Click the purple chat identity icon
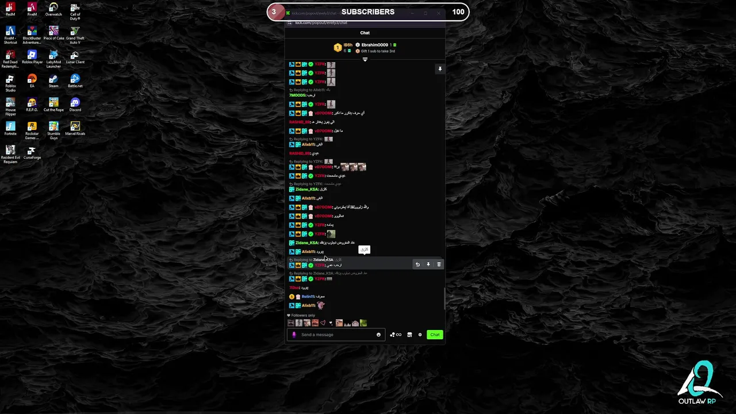The width and height of the screenshot is (736, 414). click(x=294, y=335)
